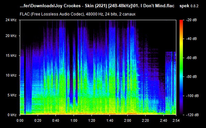The width and height of the screenshot is (206, 128).
Task: Click the '-20 dB' legend label
Action: tap(192, 20)
